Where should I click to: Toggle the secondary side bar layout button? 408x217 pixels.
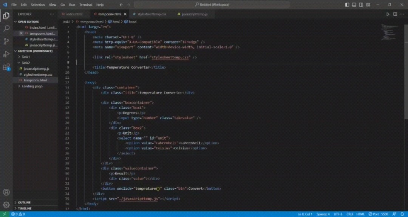[361, 5]
